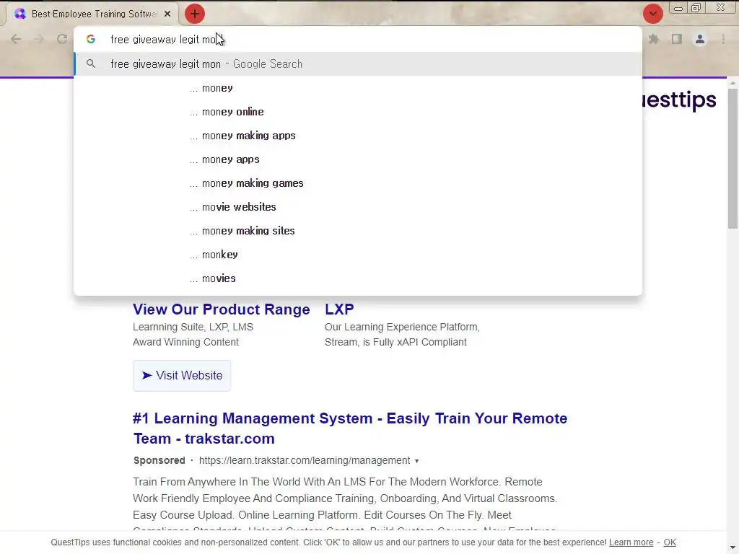Choose the '... movie websites' suggestion

pyautogui.click(x=358, y=207)
